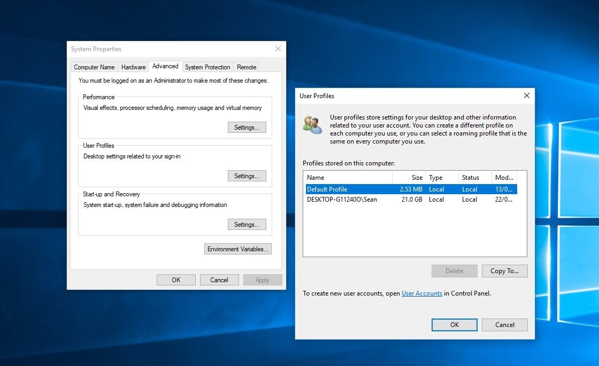Open Start-up and Recovery Settings
The image size is (599, 366).
(247, 224)
